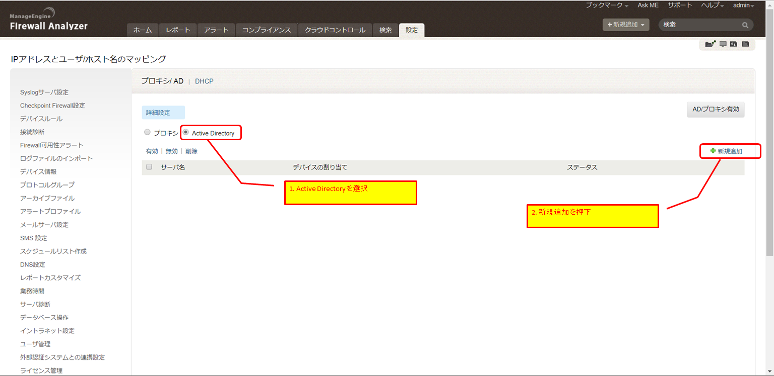Open the ヘルプ dropdown menu

(712, 5)
